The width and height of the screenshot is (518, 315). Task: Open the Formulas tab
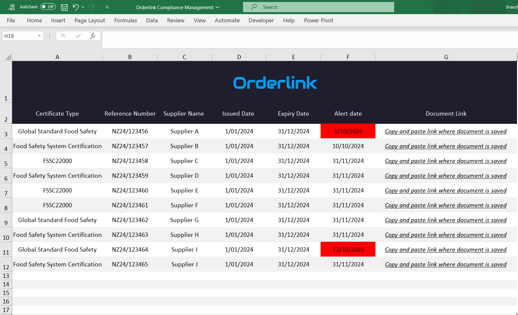tap(125, 20)
